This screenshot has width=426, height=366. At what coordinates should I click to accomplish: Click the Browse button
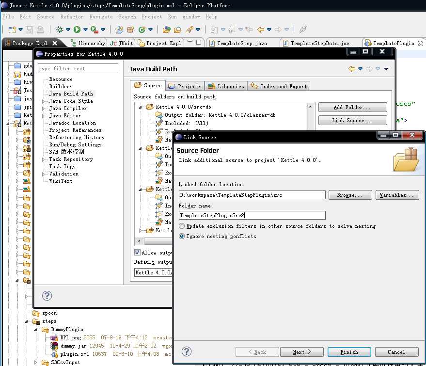point(350,195)
